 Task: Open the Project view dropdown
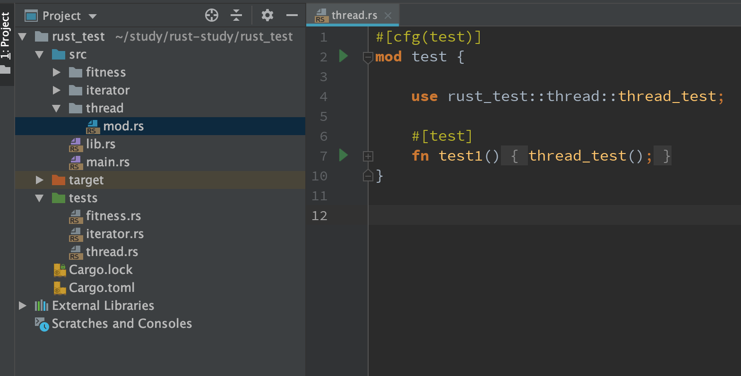(93, 17)
